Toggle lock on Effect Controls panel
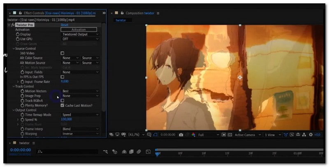Viewport: 329px width, 167px height. point(20,13)
